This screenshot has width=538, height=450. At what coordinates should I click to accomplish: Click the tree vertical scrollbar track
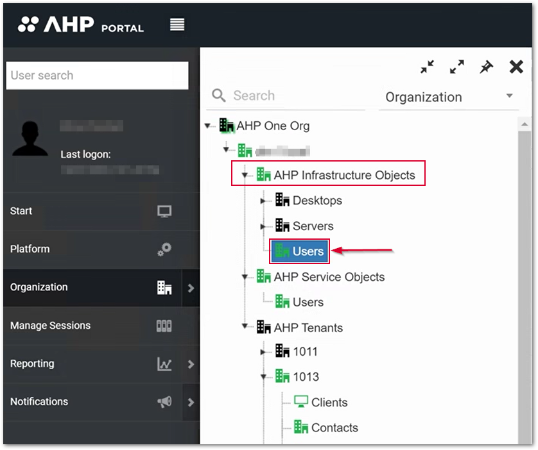pyautogui.click(x=525, y=288)
